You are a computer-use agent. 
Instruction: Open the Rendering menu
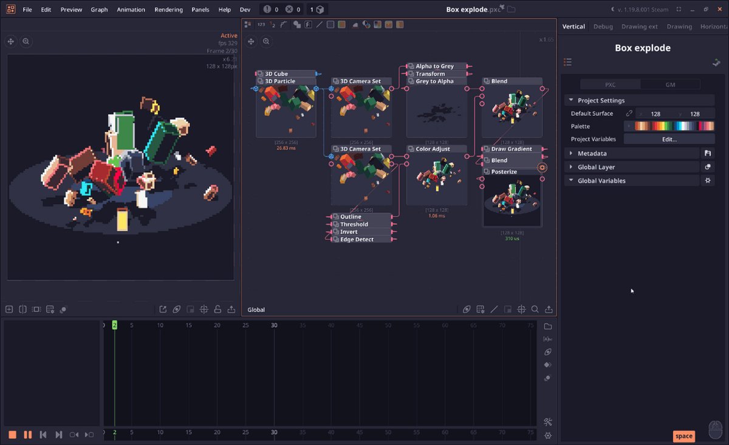click(x=168, y=10)
